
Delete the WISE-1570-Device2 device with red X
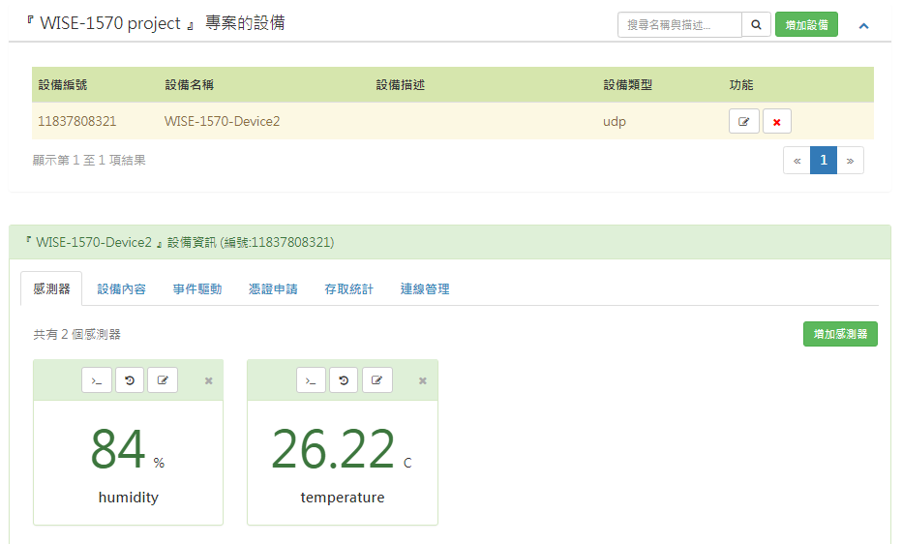[x=777, y=122]
